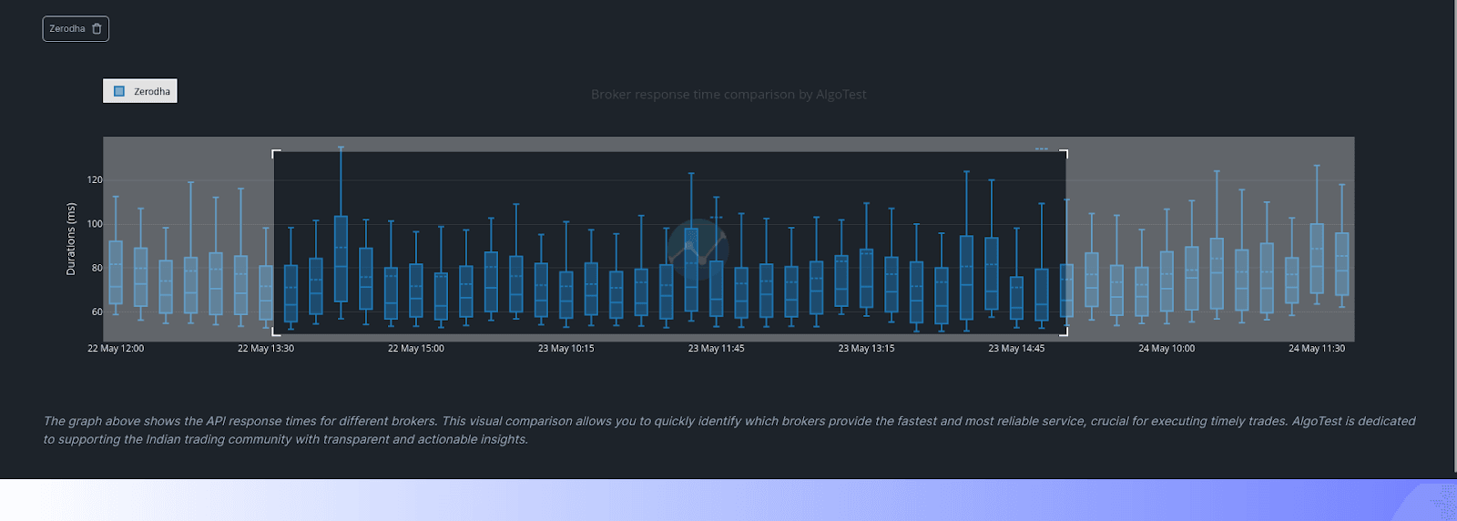
Task: Click the chart icon in the plot center
Action: click(697, 247)
